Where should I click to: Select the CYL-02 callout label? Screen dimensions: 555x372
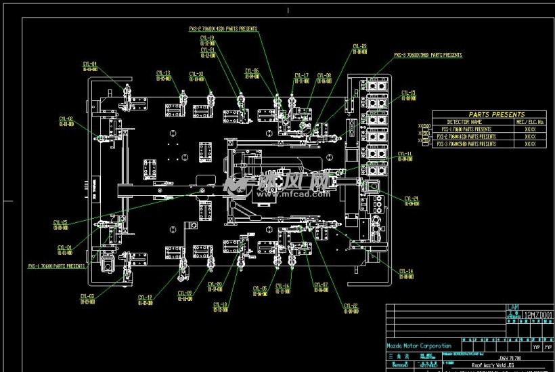click(66, 119)
